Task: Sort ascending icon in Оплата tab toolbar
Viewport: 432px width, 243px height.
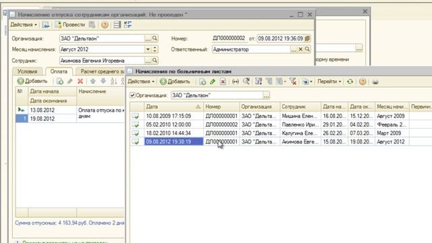Action: click(x=113, y=81)
